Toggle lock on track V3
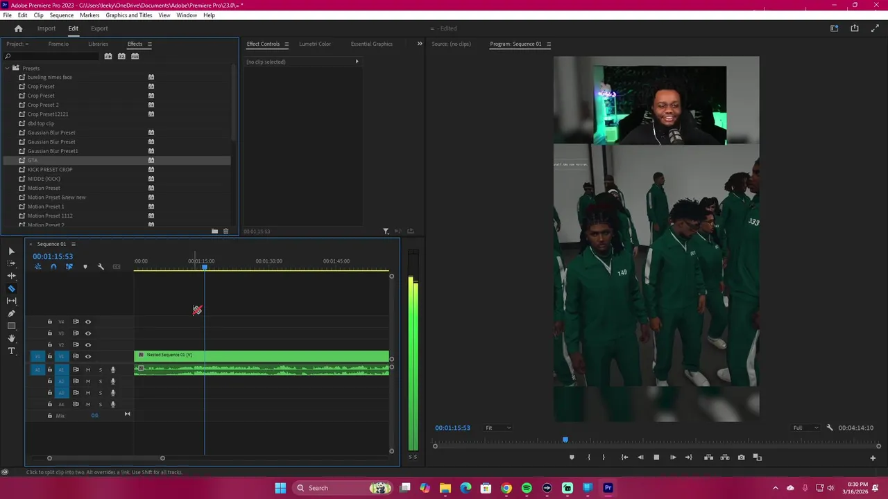 point(49,333)
